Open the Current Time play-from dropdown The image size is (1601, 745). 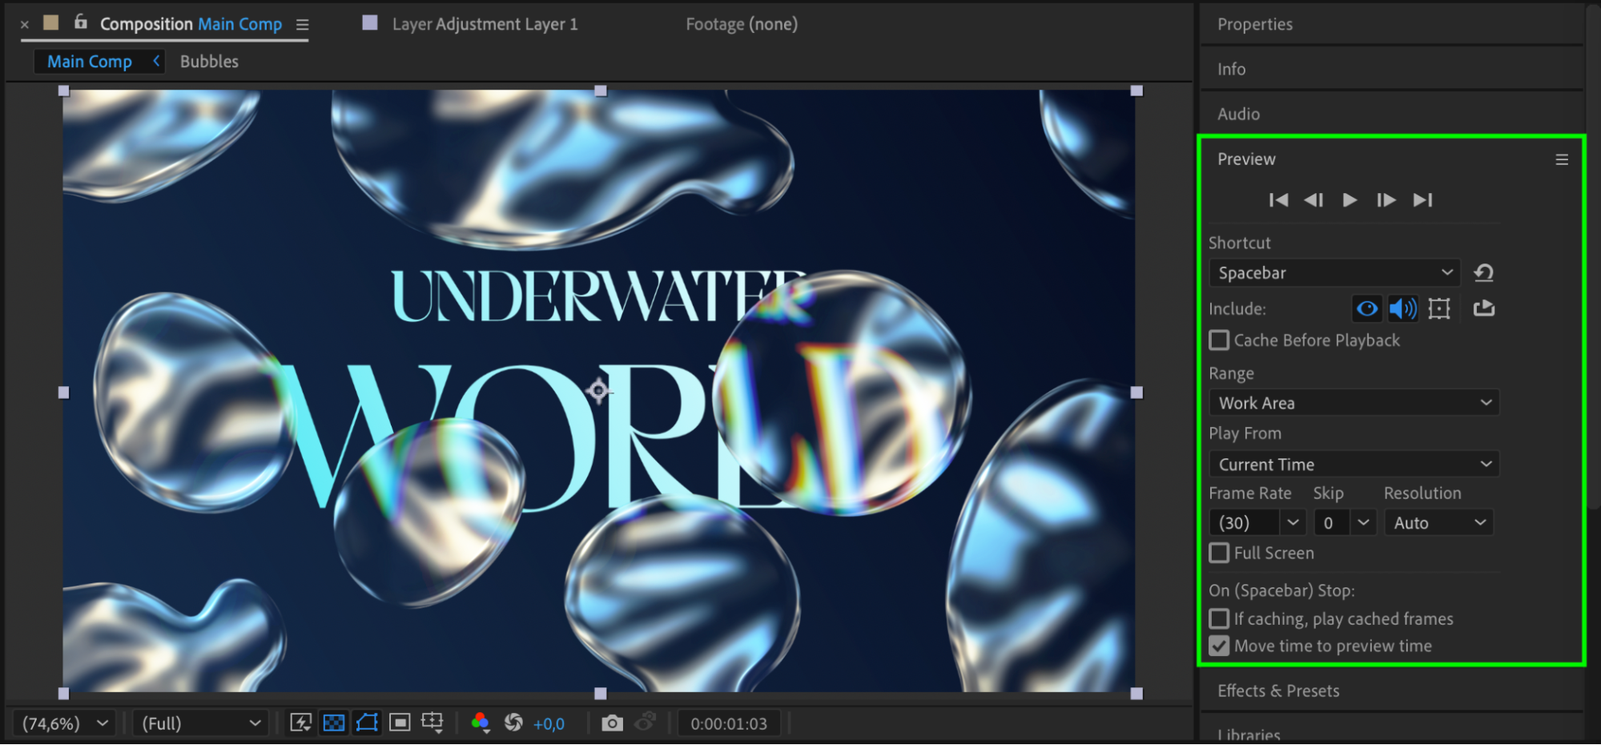point(1354,465)
